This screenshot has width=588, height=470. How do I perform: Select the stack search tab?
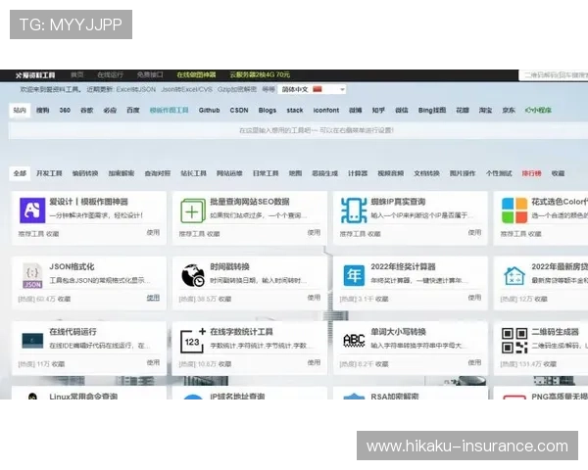coord(295,111)
